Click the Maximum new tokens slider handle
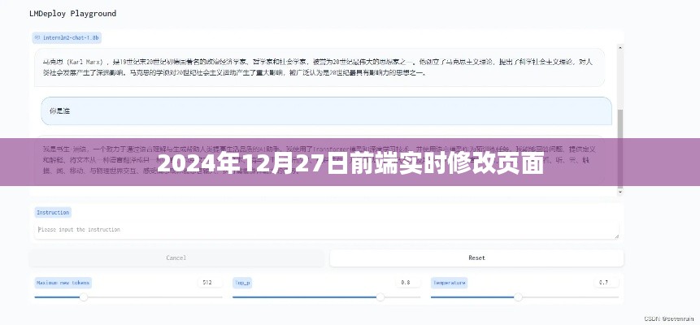The height and width of the screenshot is (325, 700). tap(83, 297)
